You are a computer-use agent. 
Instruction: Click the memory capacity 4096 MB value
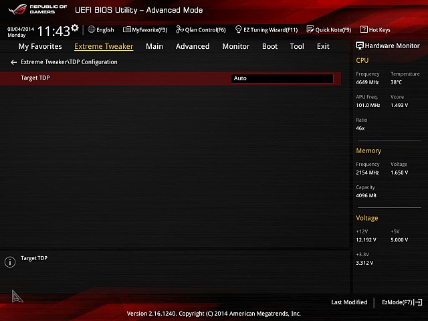click(366, 195)
